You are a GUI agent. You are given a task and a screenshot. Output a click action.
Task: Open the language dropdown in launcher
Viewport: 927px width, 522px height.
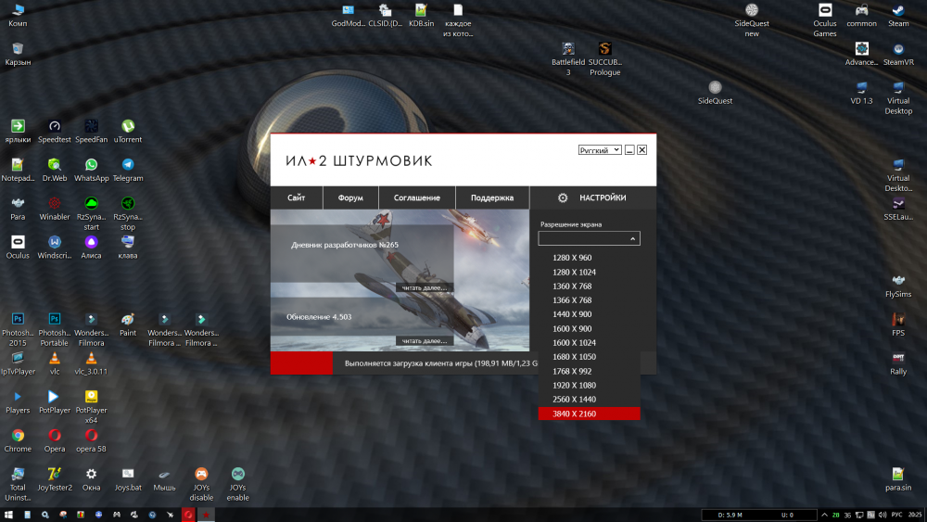coord(600,150)
